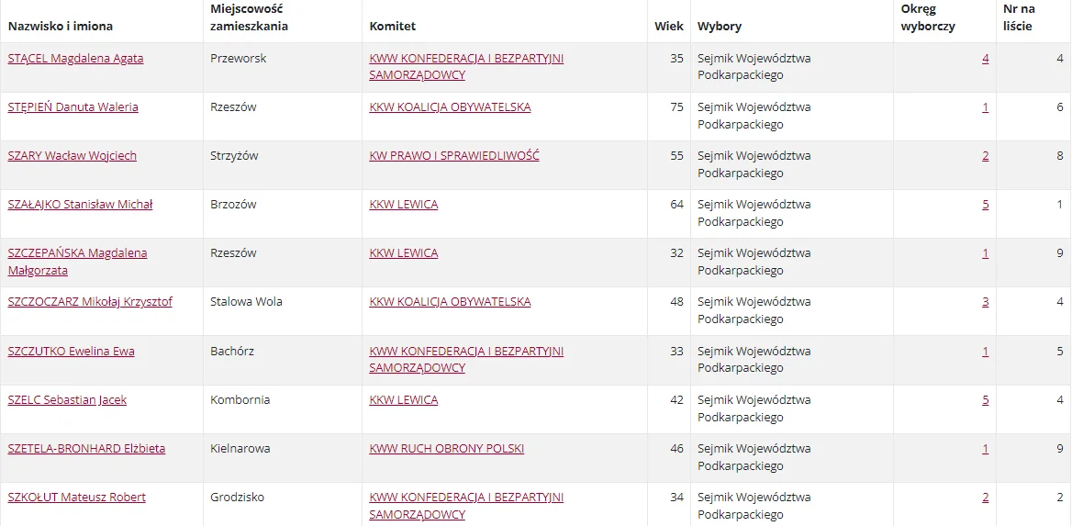1072x526 pixels.
Task: Select SZCZEPAŃSKA Magdalena Małgorzata link
Action: click(77, 262)
